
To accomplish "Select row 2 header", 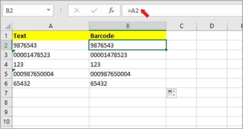I will coord(6,45).
